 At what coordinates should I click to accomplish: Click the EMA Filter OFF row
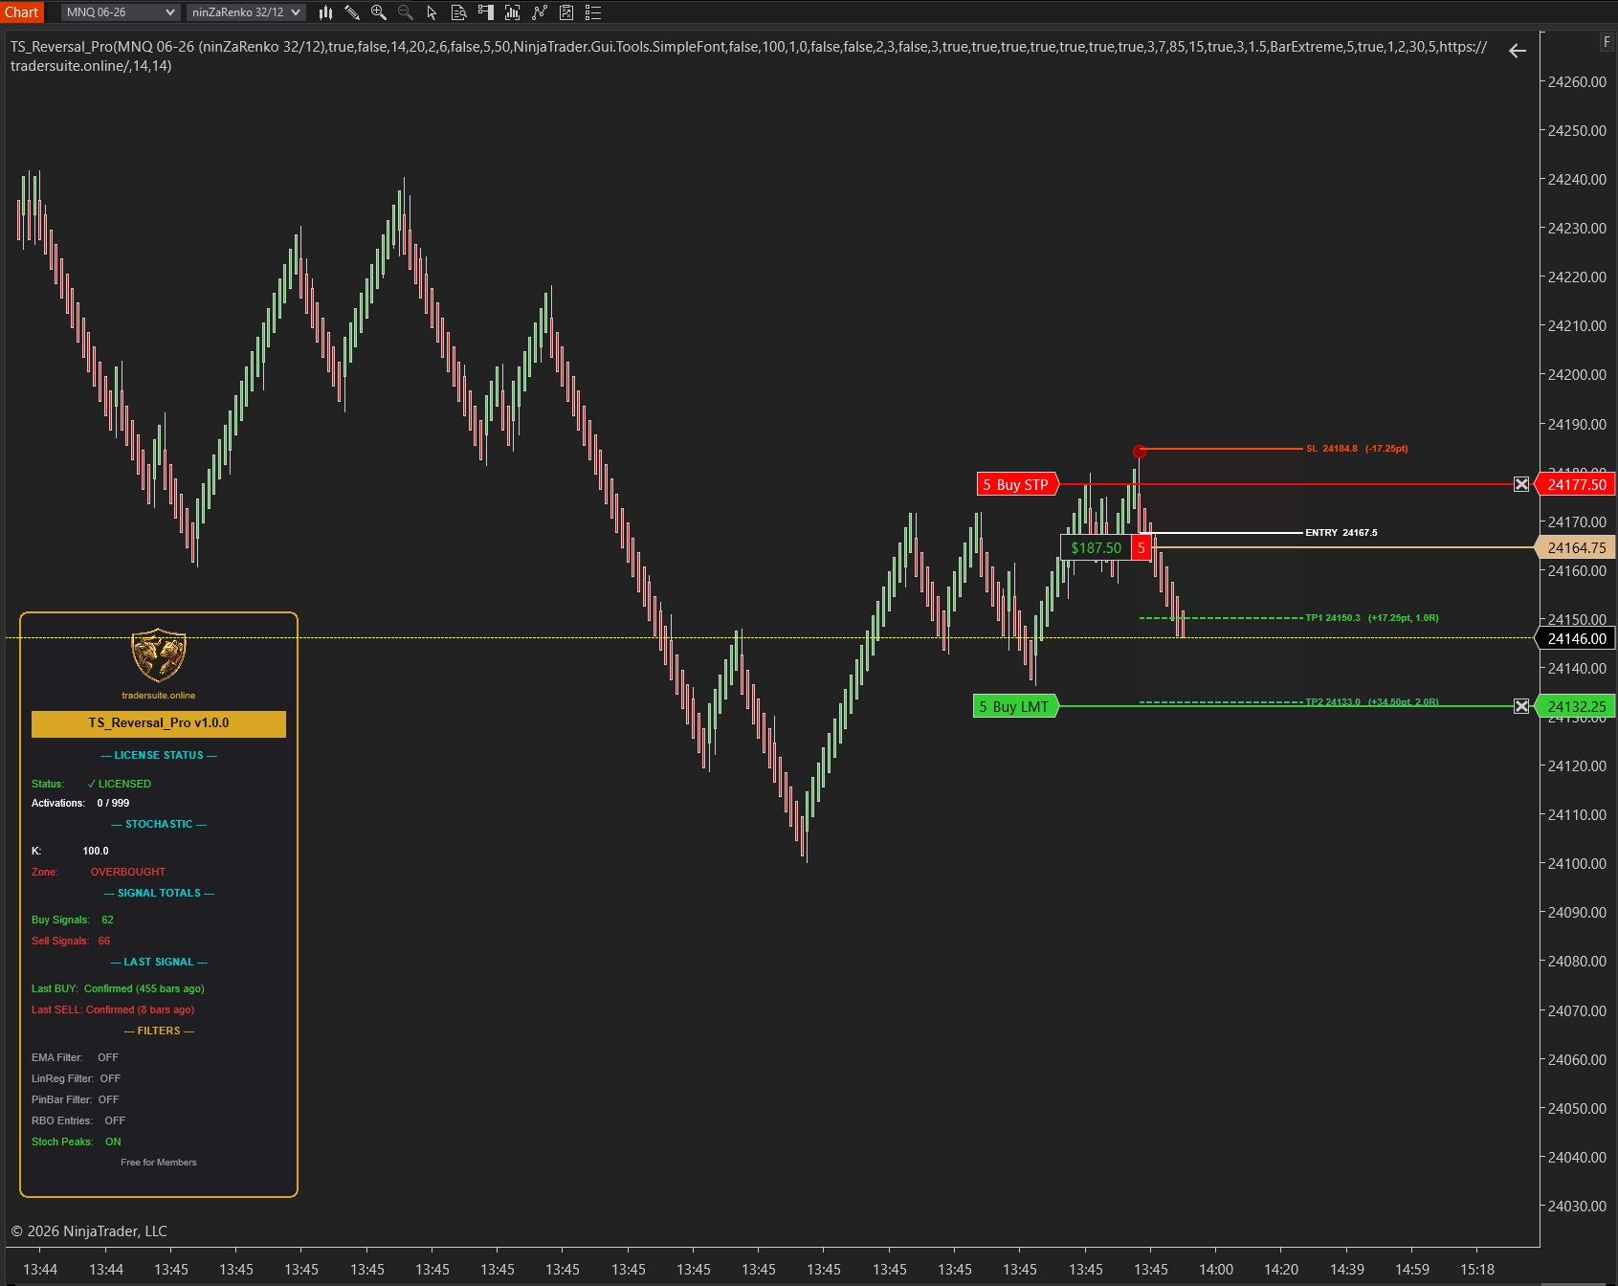(75, 1057)
